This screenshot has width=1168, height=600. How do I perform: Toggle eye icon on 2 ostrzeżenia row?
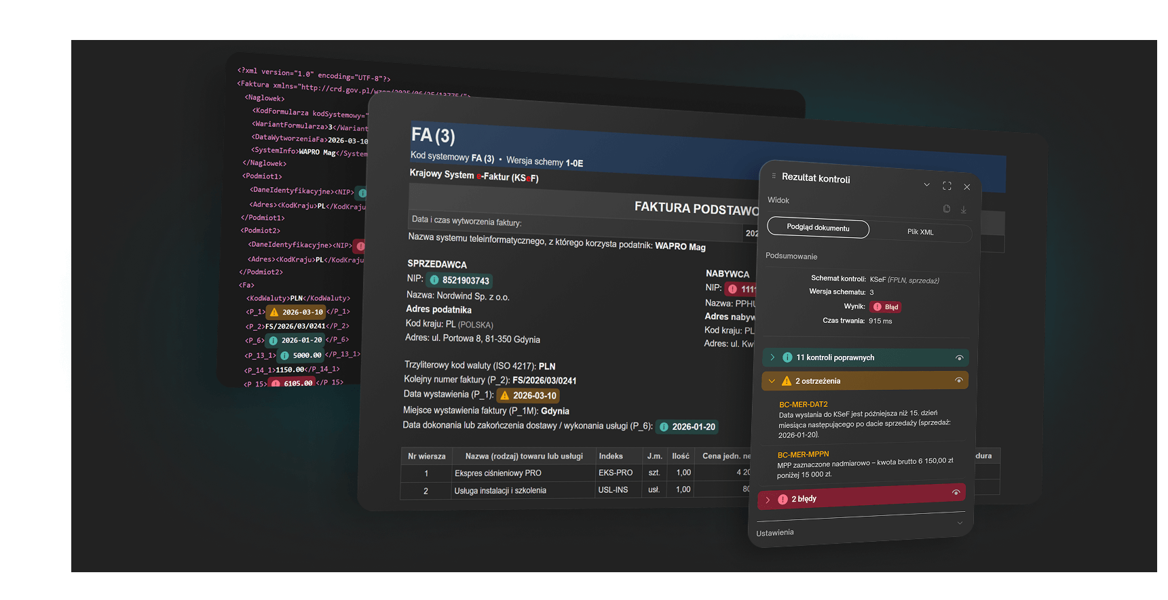click(959, 380)
